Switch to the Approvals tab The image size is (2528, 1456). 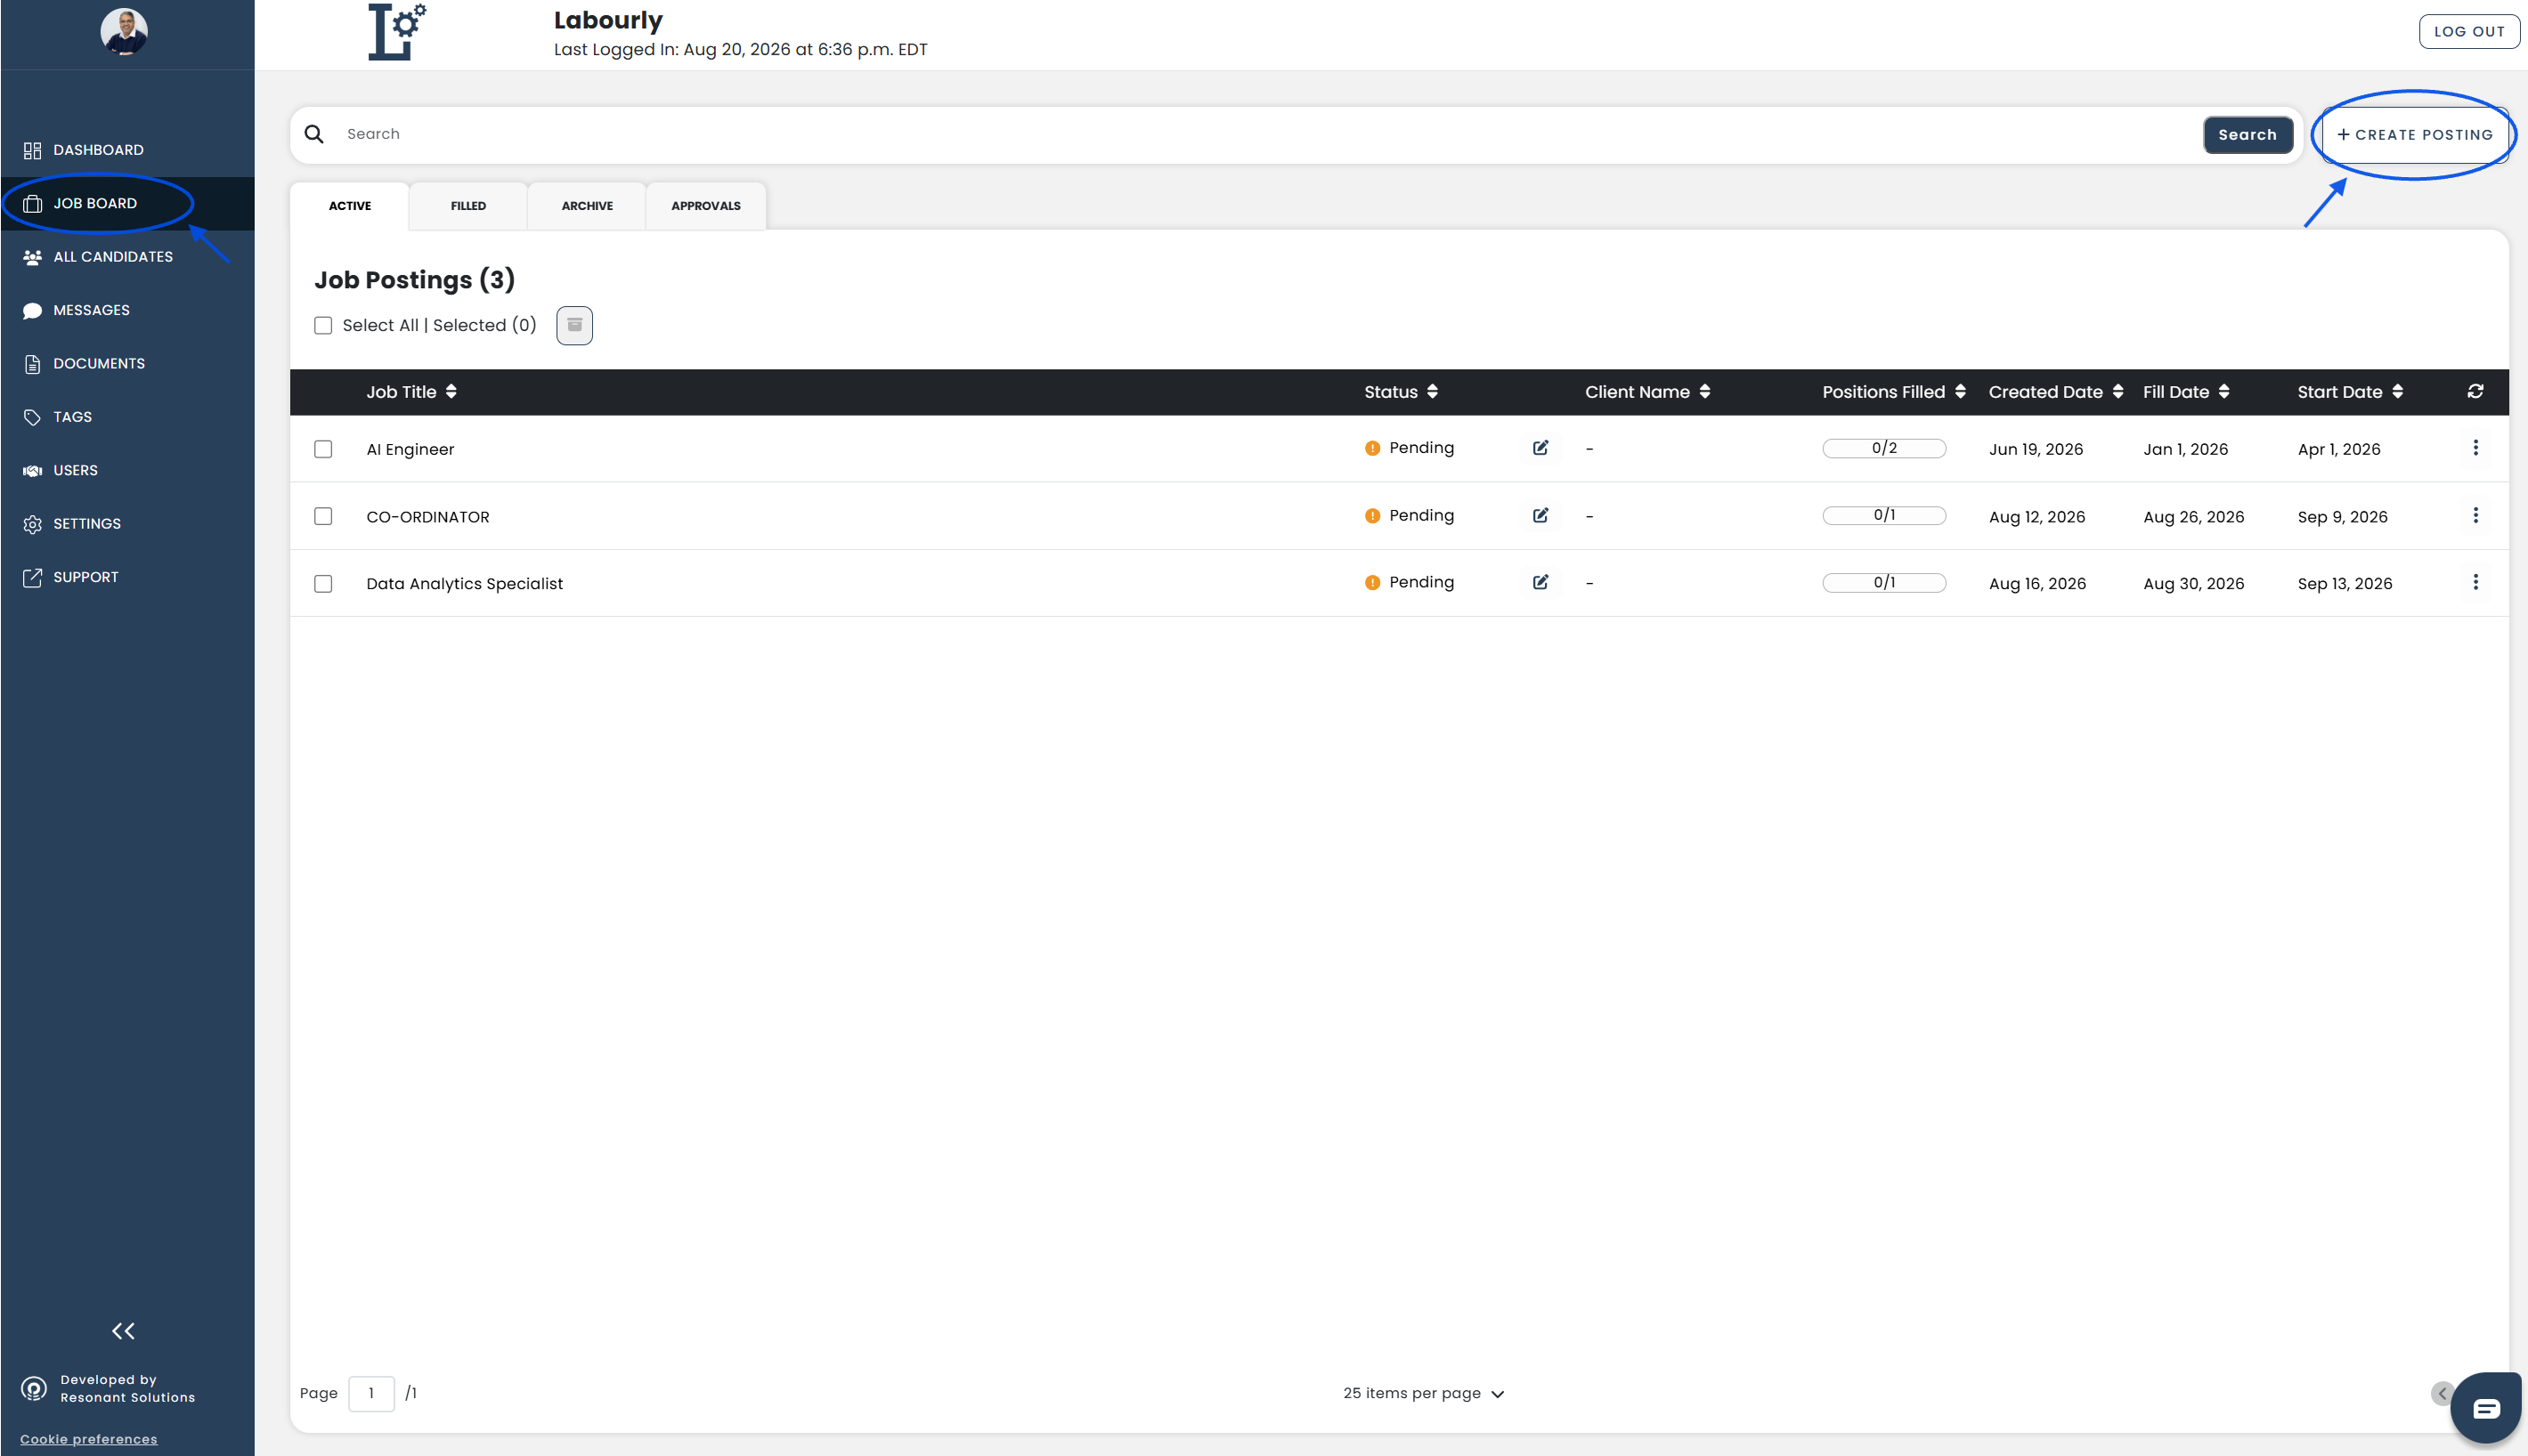(x=705, y=206)
